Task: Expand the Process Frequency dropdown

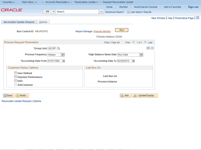Action: tap(62, 55)
